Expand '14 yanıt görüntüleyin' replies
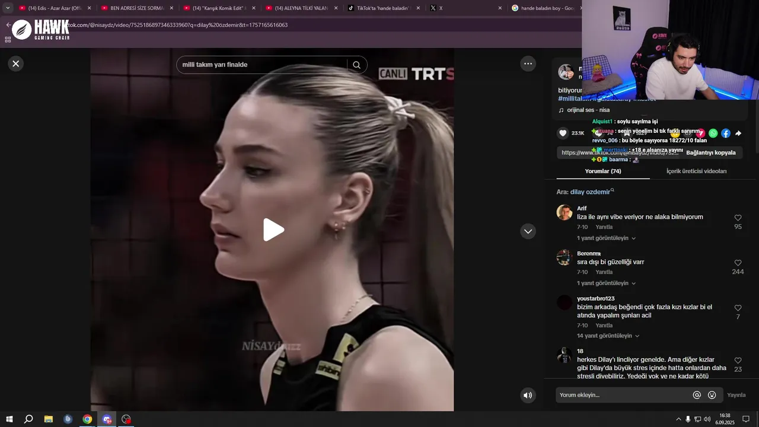This screenshot has height=427, width=759. coord(608,336)
